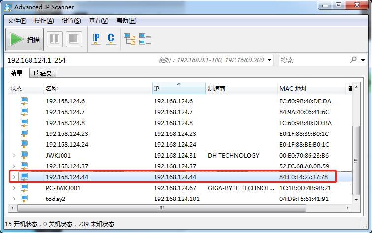The height and width of the screenshot is (233, 372).
Task: Open the 操作(A) menu
Action: pos(44,21)
